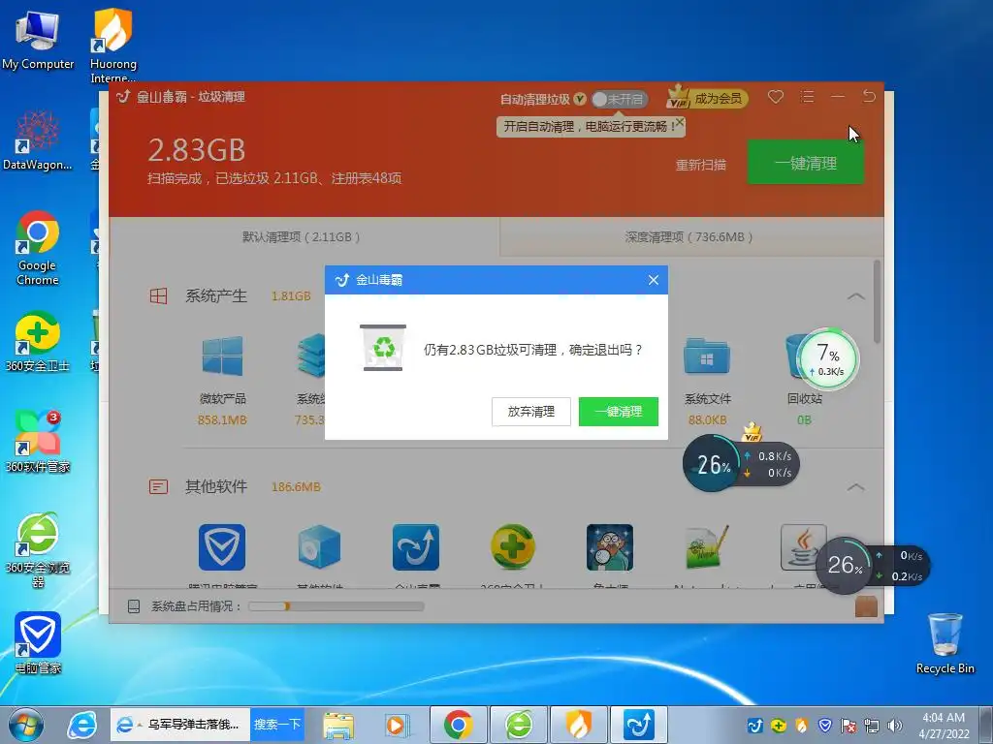The image size is (993, 744).
Task: Open DataWagon desktop shortcut
Action: (38, 139)
